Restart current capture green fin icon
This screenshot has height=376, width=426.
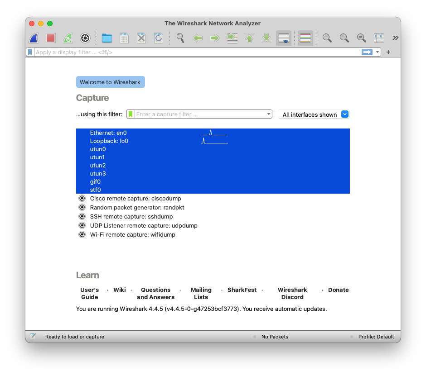pos(68,38)
